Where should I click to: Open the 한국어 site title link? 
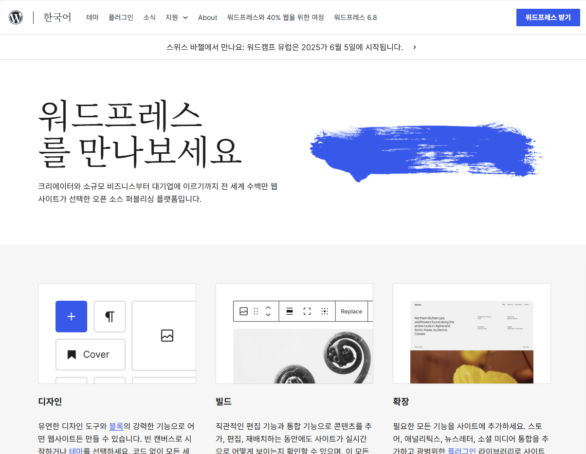[57, 18]
